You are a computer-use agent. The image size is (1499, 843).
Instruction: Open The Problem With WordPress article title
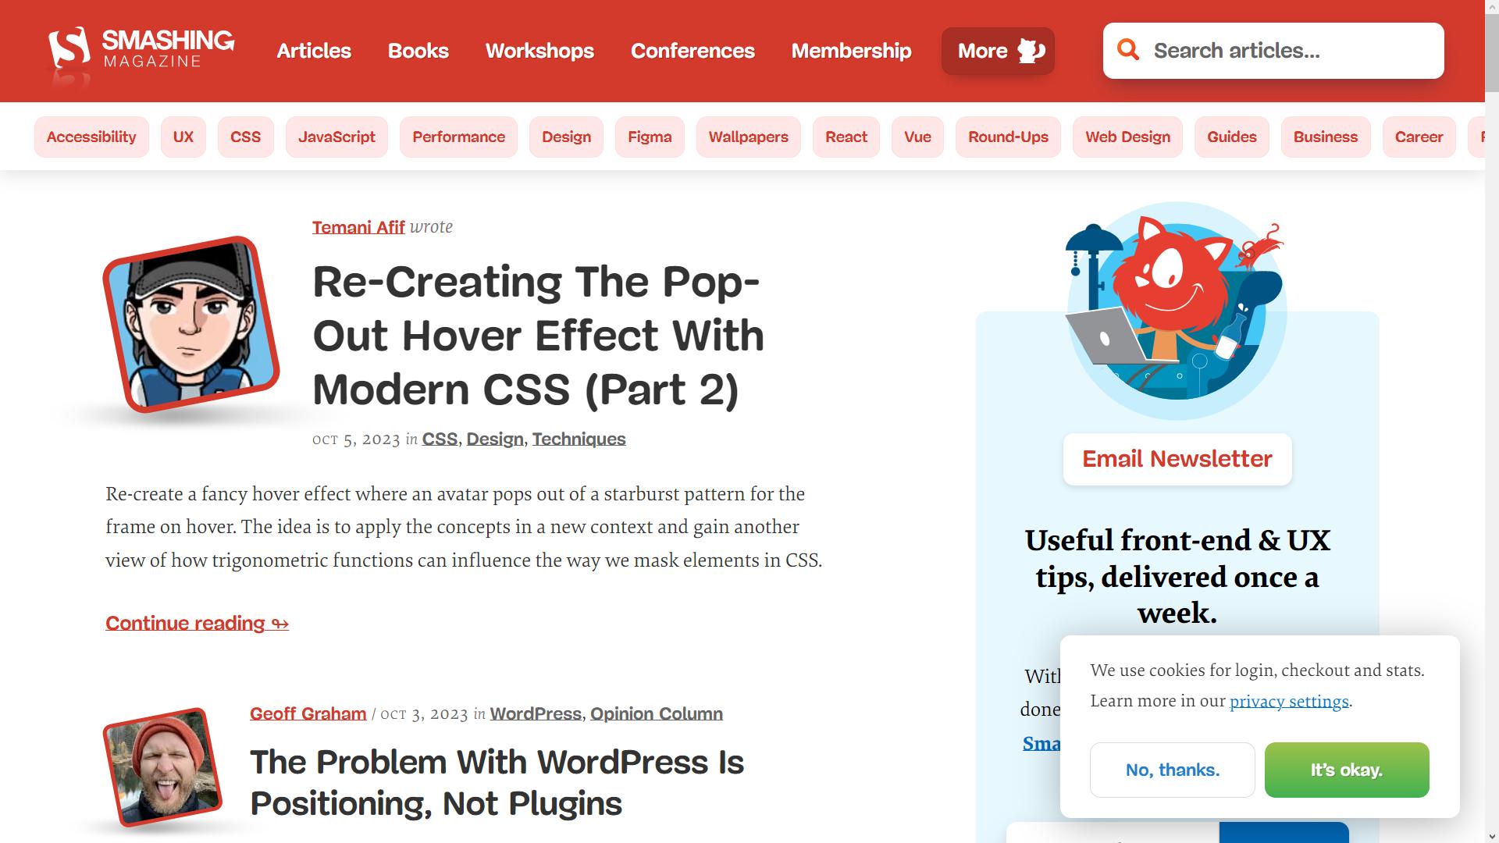pos(497,783)
